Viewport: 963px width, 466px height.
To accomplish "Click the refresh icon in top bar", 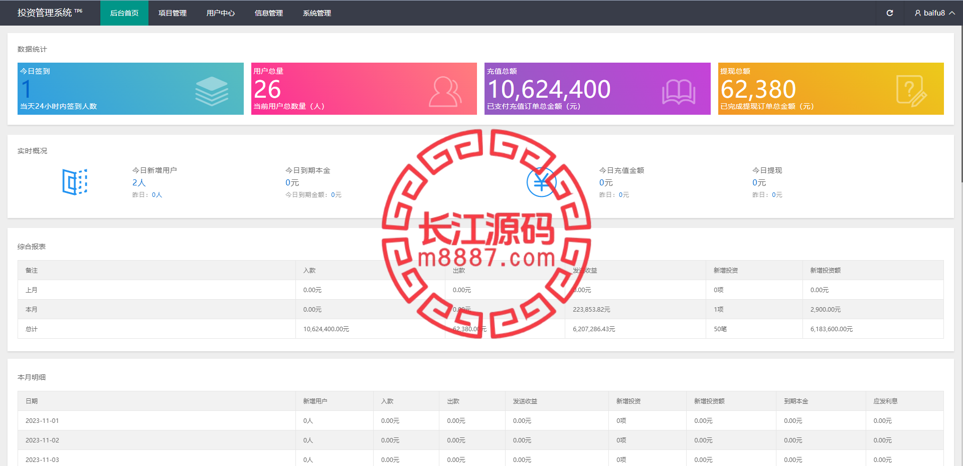I will (890, 13).
